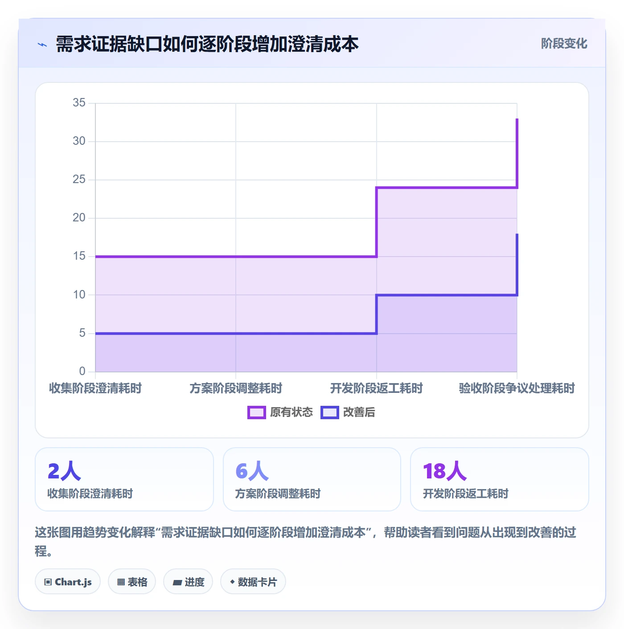Select the 数据卡片 tag chip
Screen dimensions: 624x629
point(253,581)
